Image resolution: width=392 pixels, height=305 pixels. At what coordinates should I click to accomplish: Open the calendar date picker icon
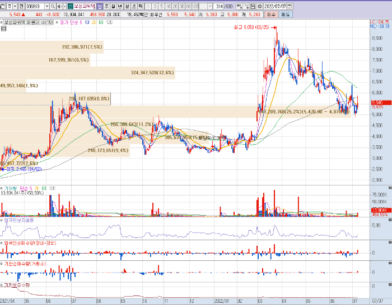[x=290, y=6]
